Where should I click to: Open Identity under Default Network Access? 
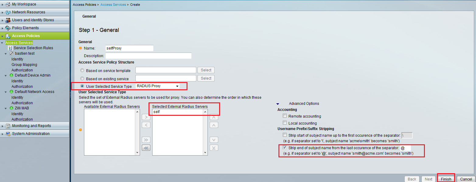tap(17, 98)
